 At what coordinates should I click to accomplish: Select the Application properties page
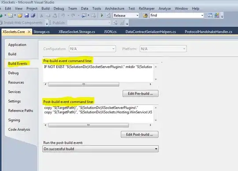click(17, 45)
